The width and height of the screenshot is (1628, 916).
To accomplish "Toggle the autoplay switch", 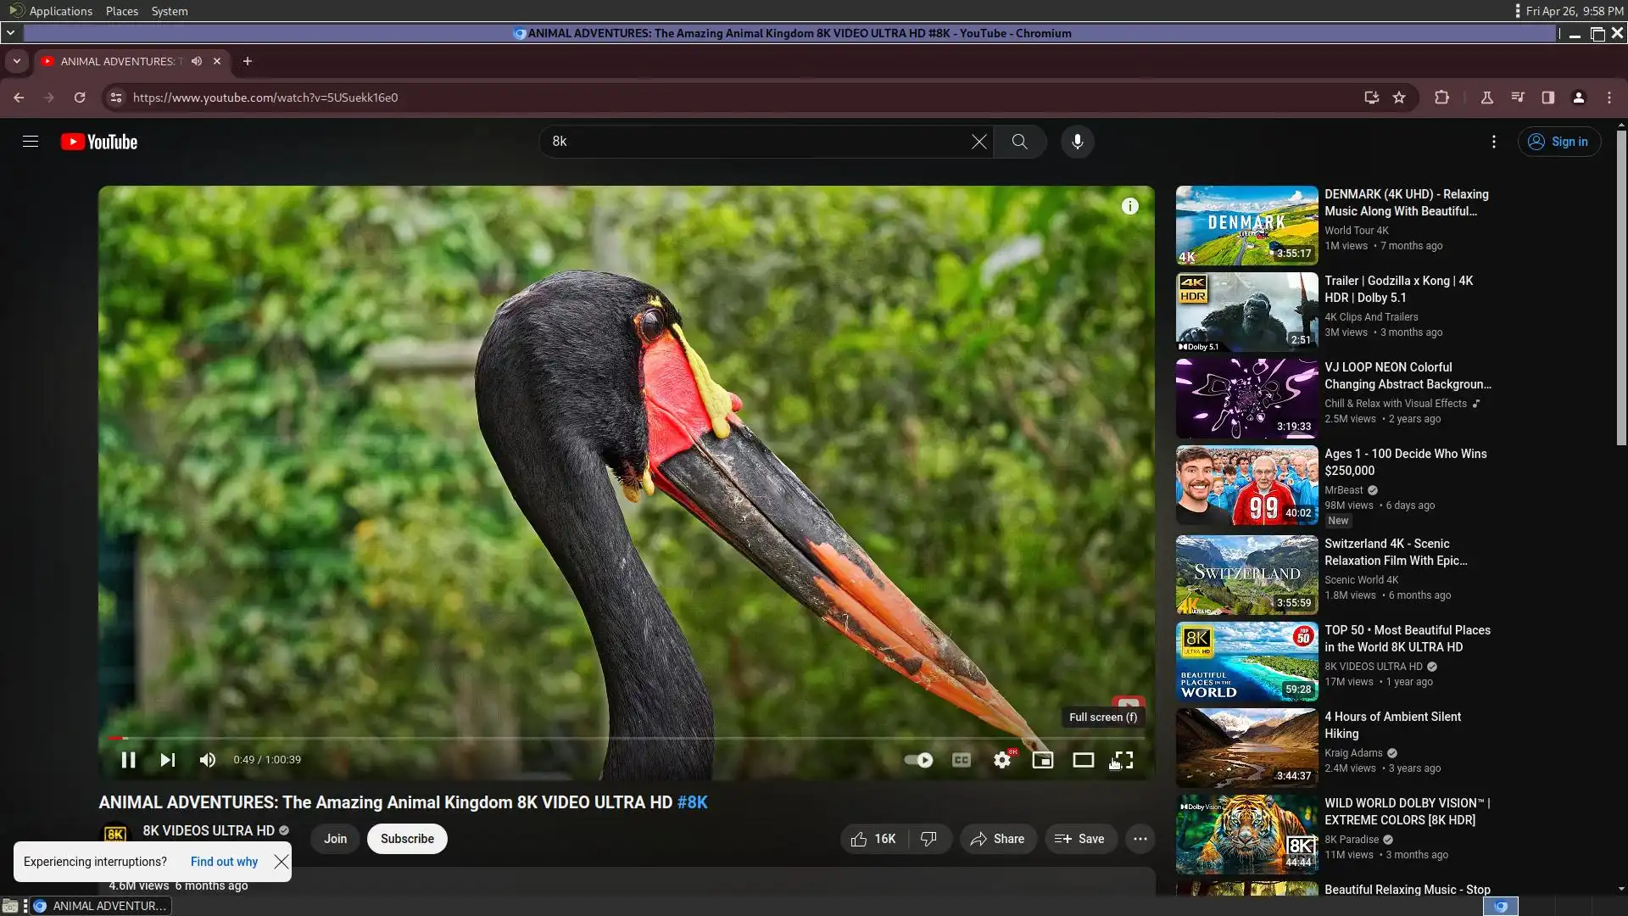I will click(918, 760).
